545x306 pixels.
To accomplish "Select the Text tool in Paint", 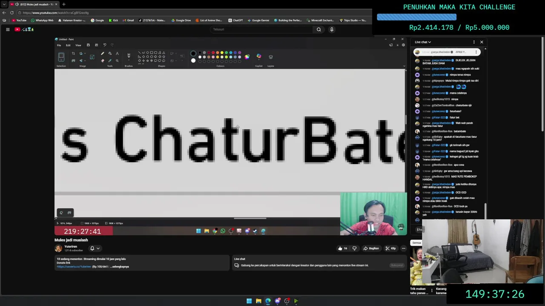I will 117,54.
